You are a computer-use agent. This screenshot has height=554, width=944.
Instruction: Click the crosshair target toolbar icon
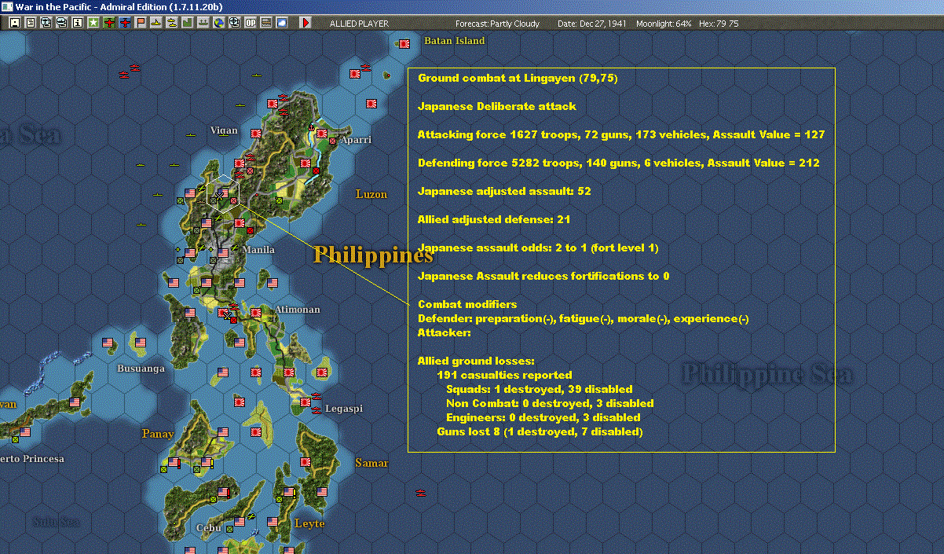[x=235, y=23]
